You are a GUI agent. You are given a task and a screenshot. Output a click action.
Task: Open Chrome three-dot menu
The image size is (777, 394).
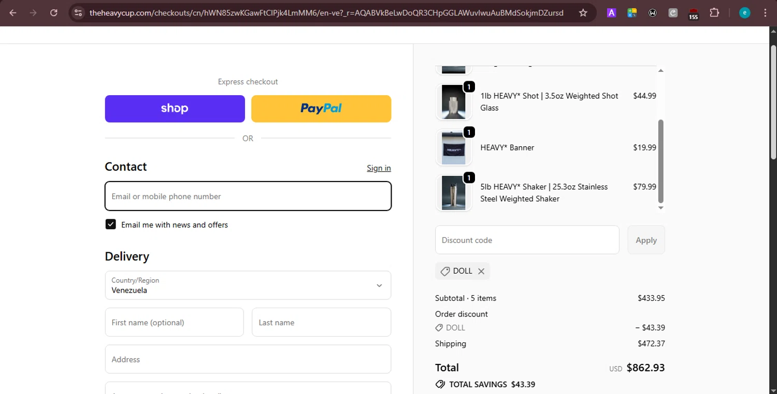pyautogui.click(x=765, y=13)
